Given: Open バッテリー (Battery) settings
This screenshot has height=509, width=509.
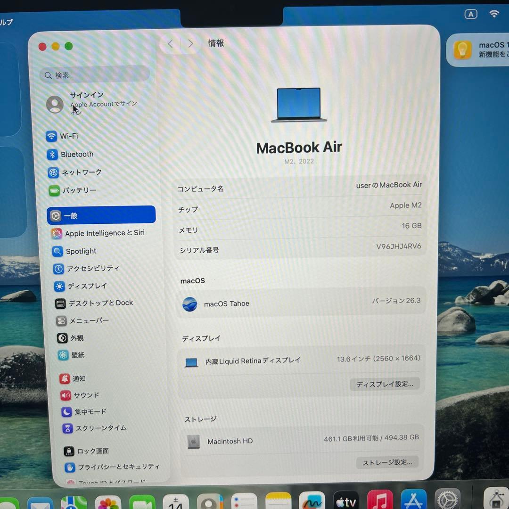Looking at the screenshot, I should click(x=79, y=190).
